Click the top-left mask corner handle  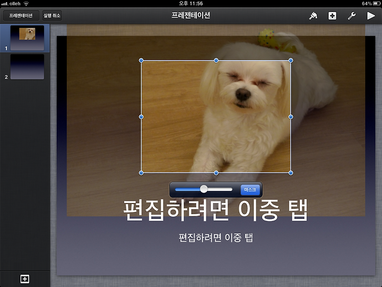(x=141, y=60)
